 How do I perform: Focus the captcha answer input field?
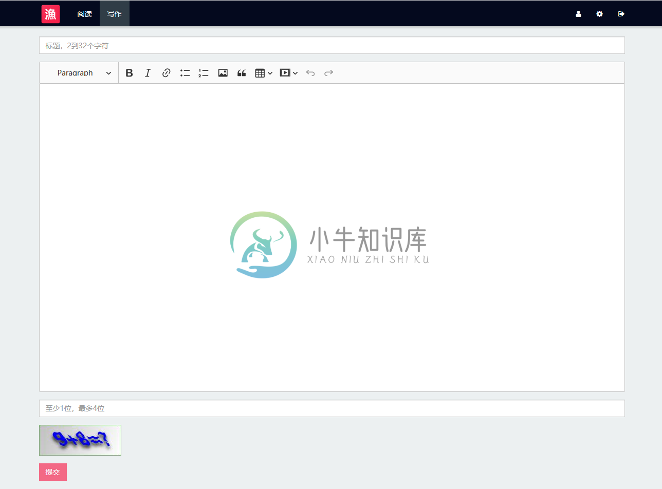[x=332, y=408]
